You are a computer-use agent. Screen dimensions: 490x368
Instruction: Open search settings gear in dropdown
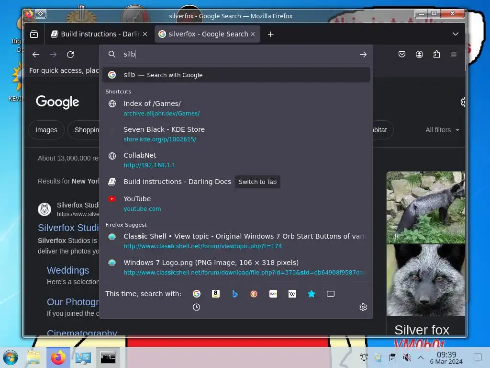363,307
